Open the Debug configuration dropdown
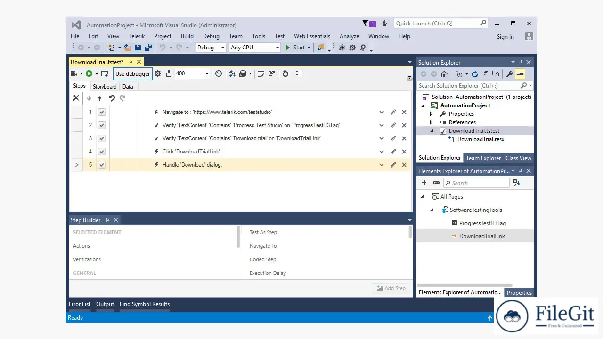 point(211,48)
